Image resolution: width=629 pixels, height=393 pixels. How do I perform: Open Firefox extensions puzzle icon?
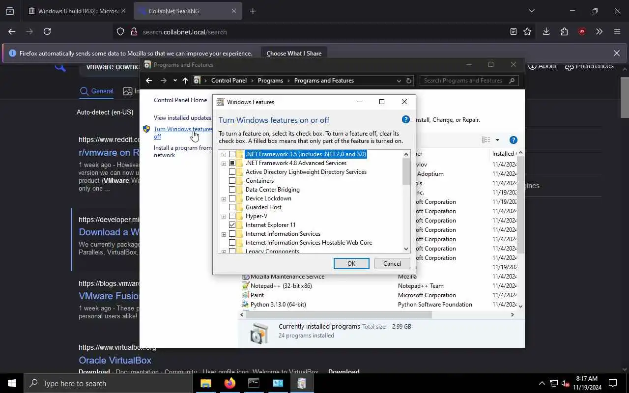click(564, 31)
